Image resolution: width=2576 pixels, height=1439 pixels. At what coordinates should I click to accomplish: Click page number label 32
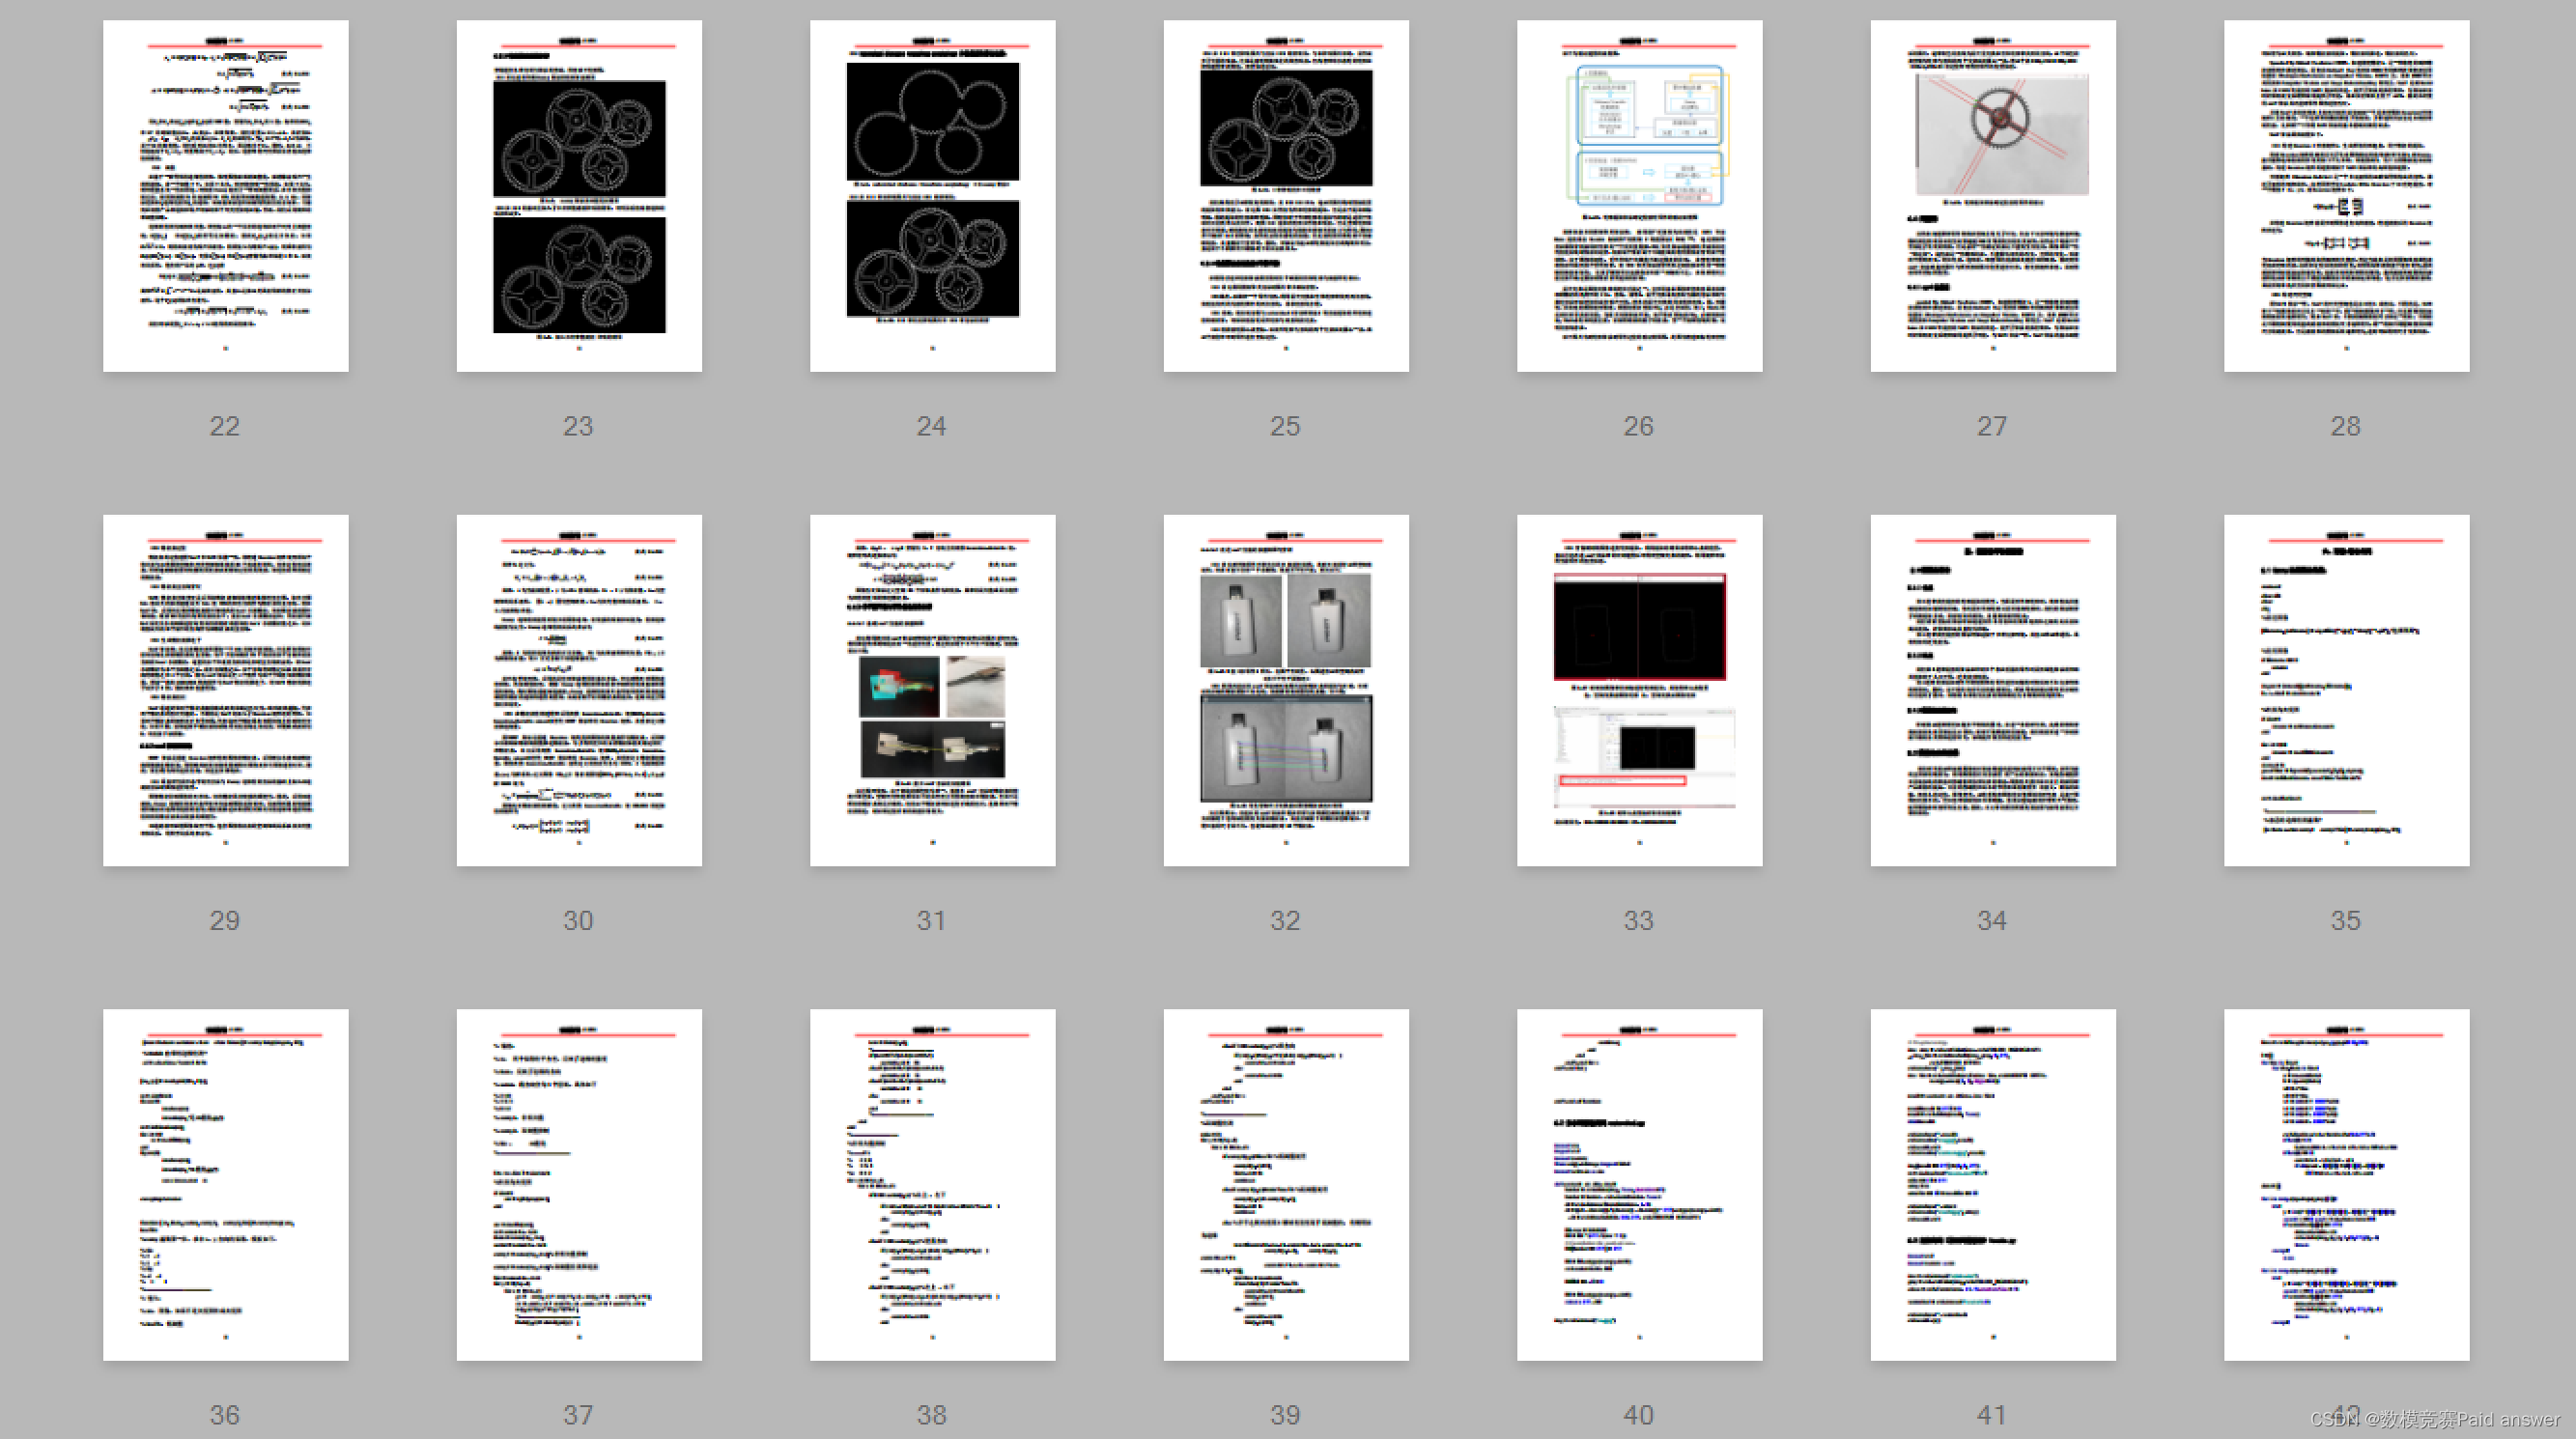1285,920
